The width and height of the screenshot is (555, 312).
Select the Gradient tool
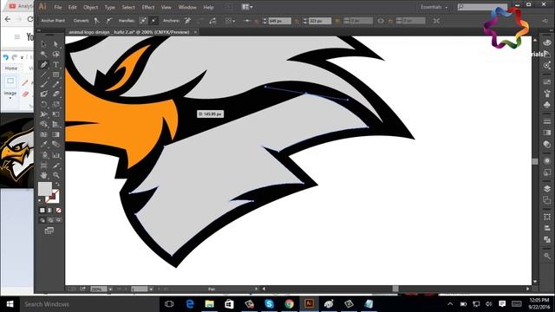55,134
